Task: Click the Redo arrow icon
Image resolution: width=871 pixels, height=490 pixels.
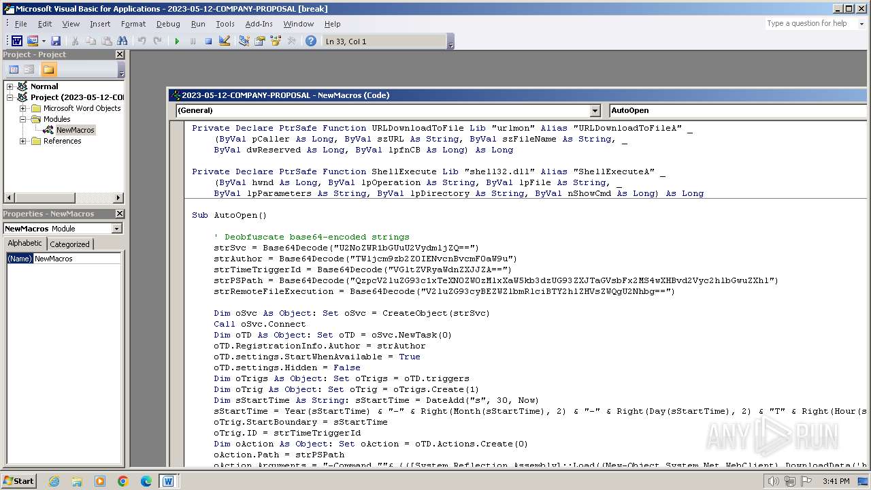Action: click(157, 42)
